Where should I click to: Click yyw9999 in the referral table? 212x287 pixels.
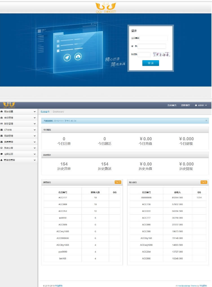coord(63,252)
